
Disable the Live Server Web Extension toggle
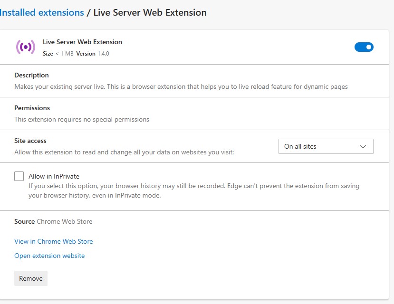tap(364, 47)
